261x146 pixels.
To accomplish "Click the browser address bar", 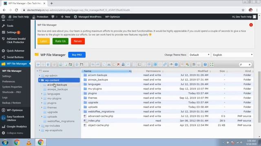I will (131, 10).
